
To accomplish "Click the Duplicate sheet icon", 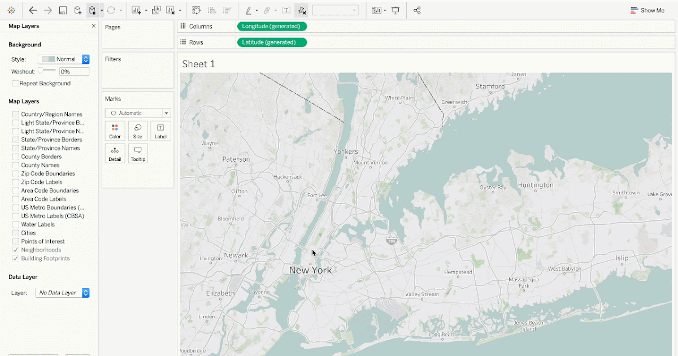I will [156, 10].
